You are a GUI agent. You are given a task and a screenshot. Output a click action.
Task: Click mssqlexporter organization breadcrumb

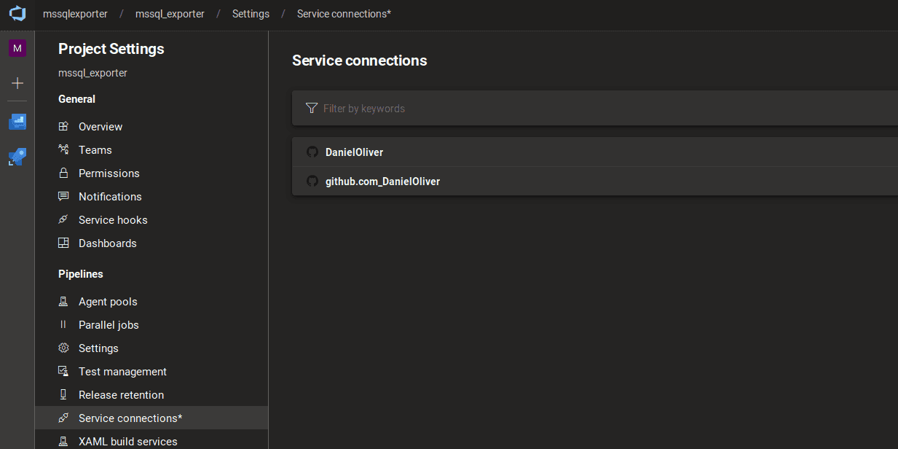[x=75, y=14]
